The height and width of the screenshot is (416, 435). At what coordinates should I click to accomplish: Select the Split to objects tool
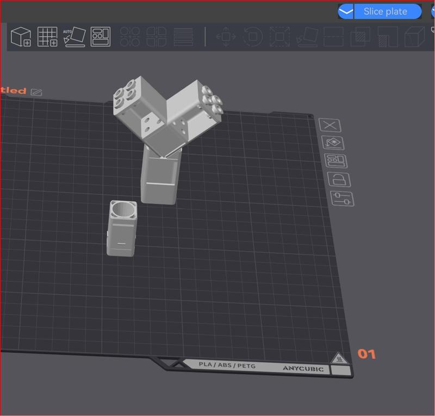tap(130, 36)
